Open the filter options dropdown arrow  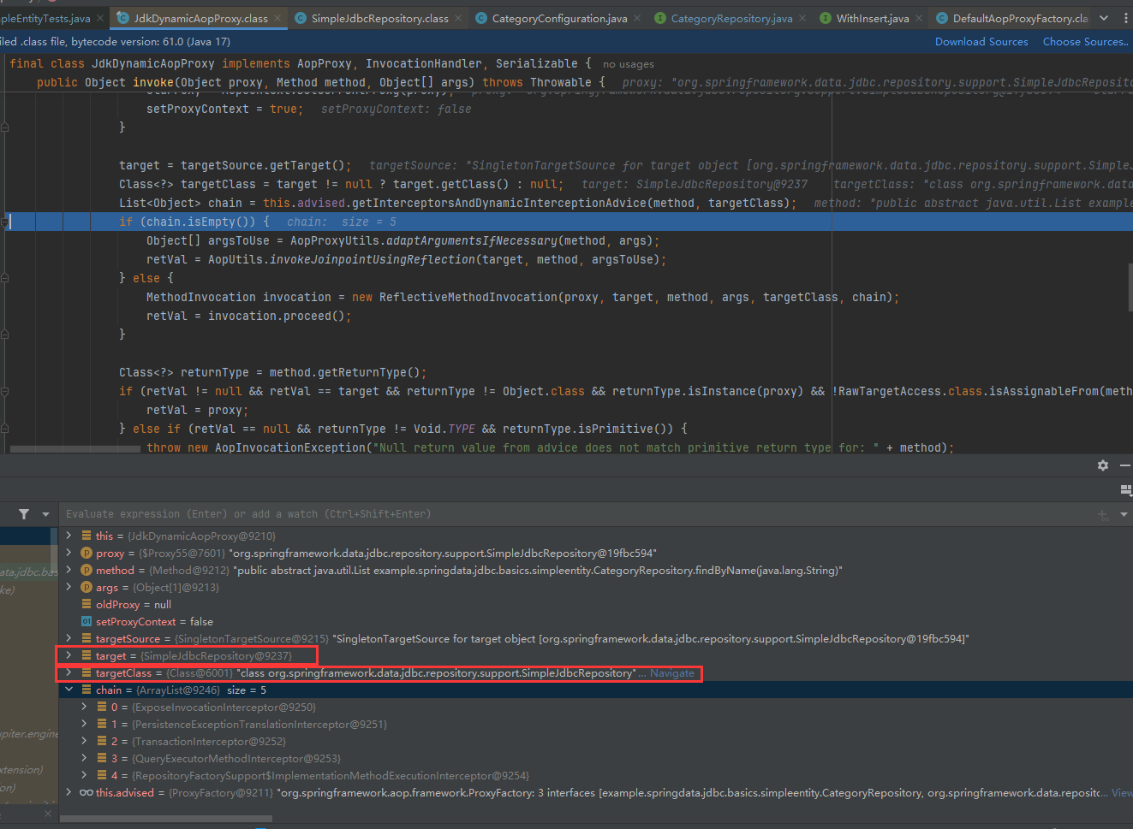pyautogui.click(x=45, y=514)
